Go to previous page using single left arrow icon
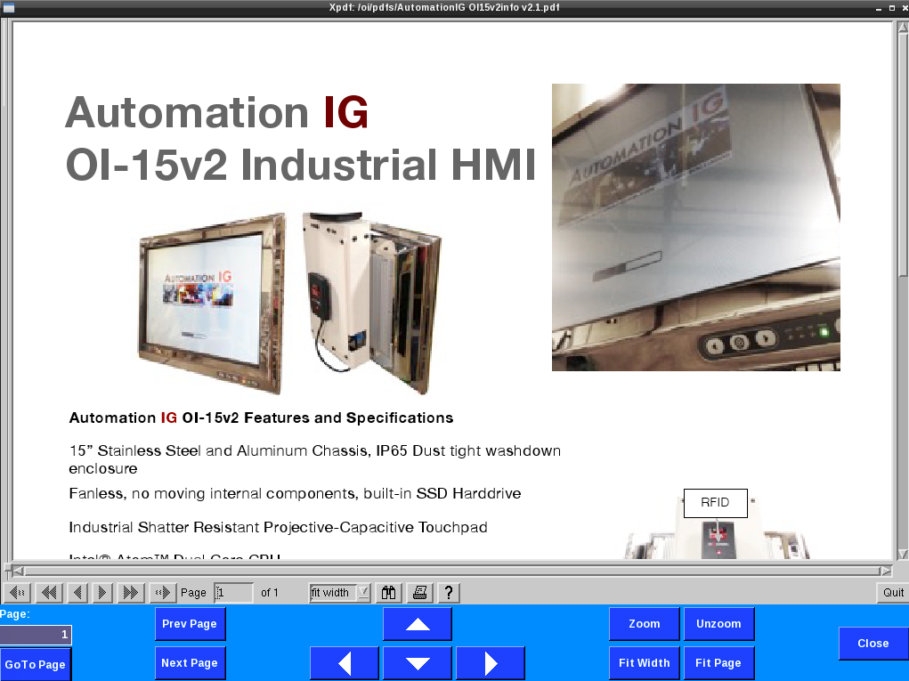 click(x=77, y=592)
